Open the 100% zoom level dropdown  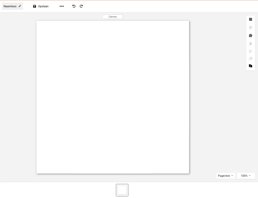pos(246,176)
